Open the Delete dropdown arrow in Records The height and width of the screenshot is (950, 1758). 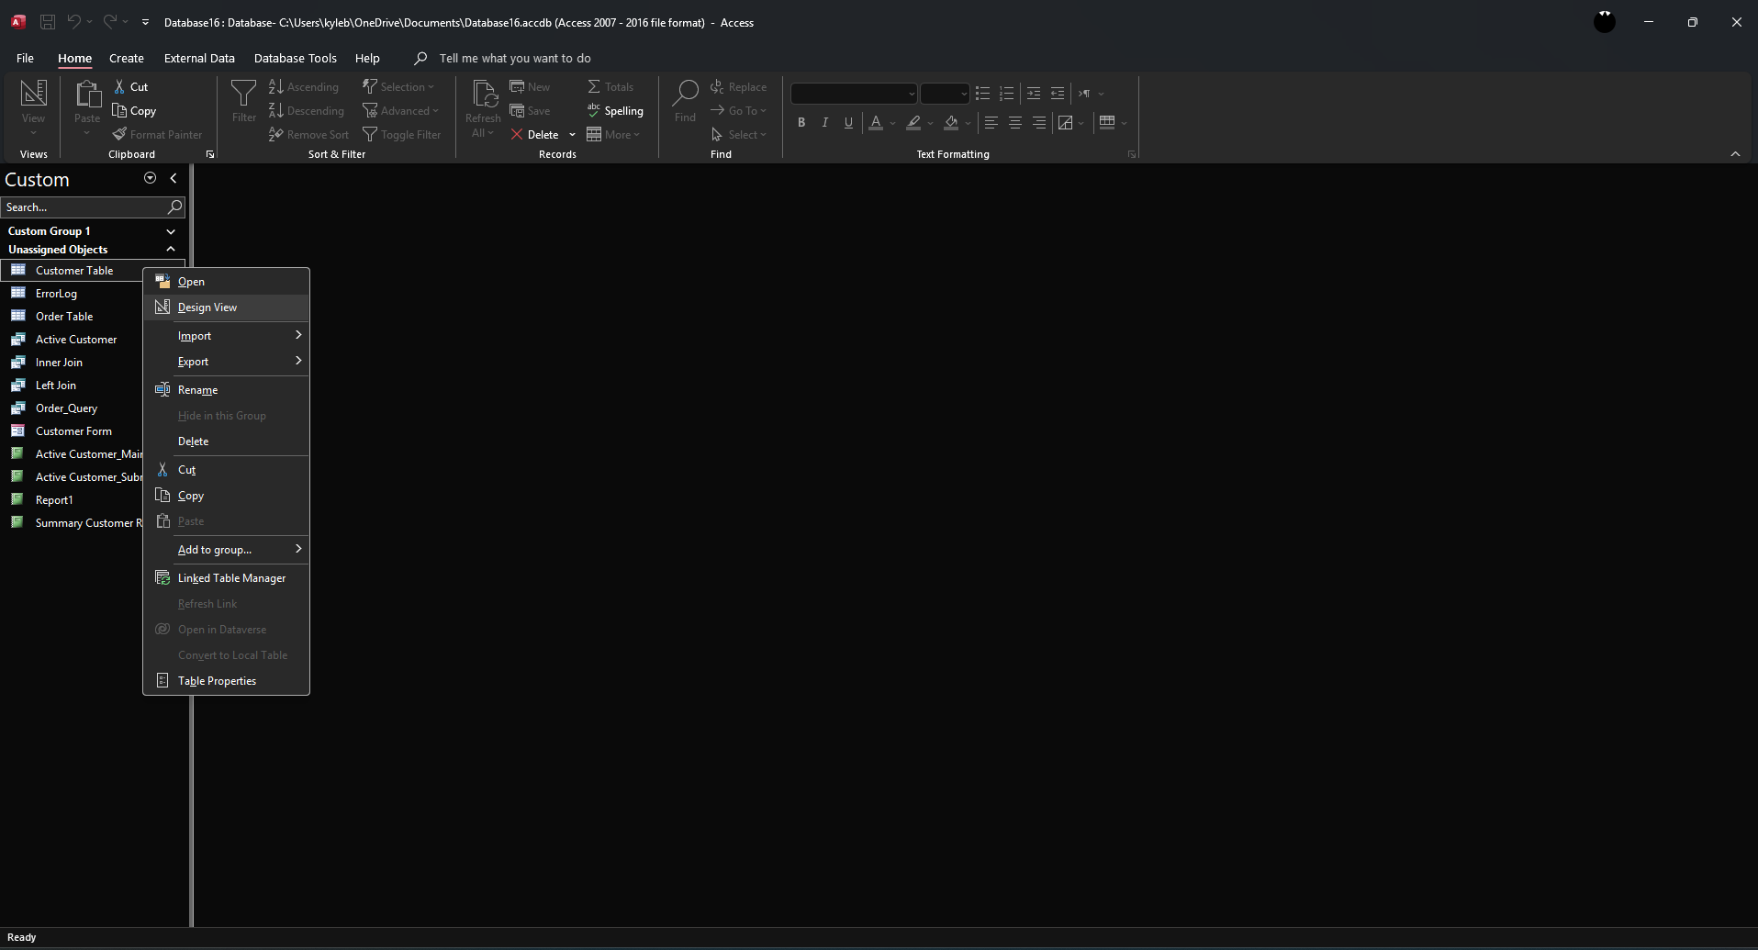(x=573, y=135)
